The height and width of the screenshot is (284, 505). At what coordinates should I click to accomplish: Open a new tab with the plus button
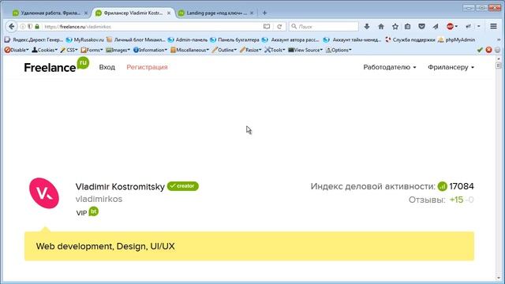pos(264,13)
